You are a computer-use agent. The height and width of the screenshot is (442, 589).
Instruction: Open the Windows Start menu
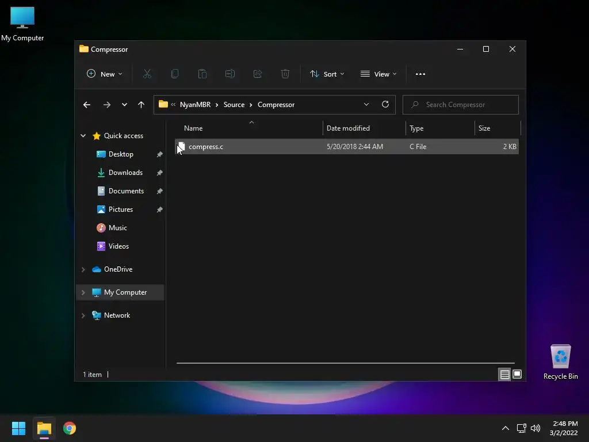pyautogui.click(x=18, y=428)
